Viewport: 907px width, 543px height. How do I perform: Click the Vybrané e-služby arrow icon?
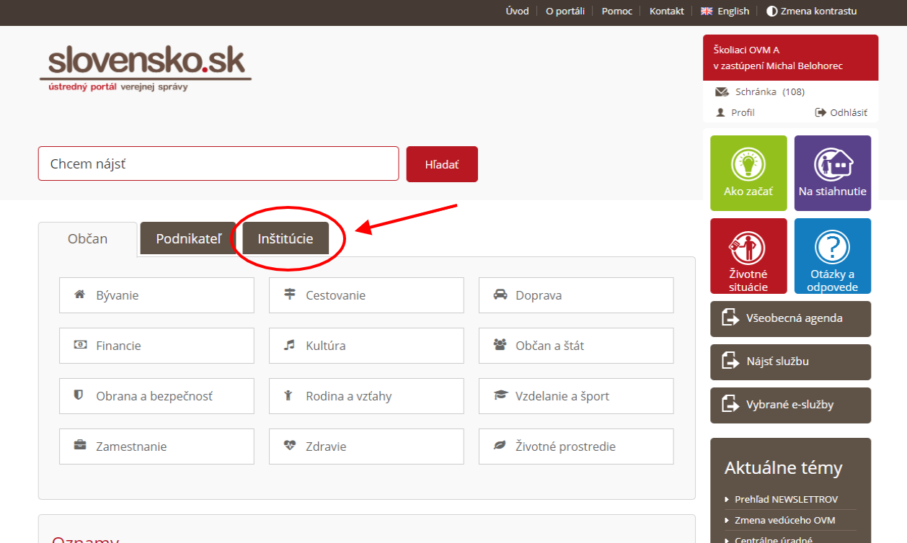(x=730, y=405)
